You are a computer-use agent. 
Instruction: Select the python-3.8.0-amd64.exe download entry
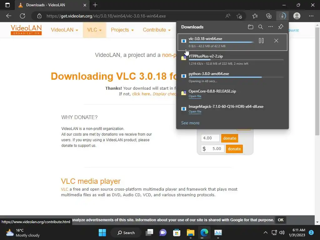pyautogui.click(x=232, y=77)
